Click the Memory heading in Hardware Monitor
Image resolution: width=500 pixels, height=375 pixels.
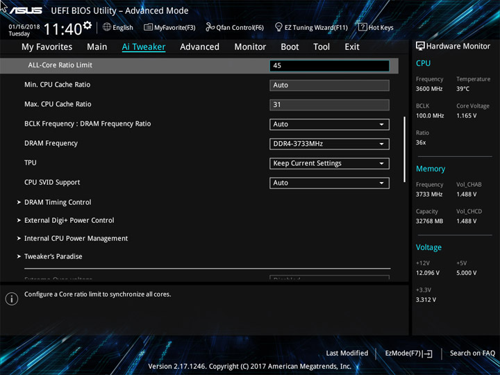coord(431,169)
